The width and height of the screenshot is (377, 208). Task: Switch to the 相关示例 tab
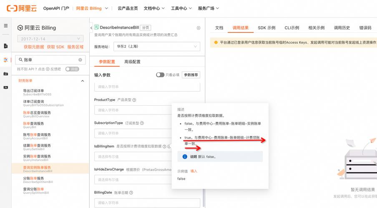click(317, 28)
